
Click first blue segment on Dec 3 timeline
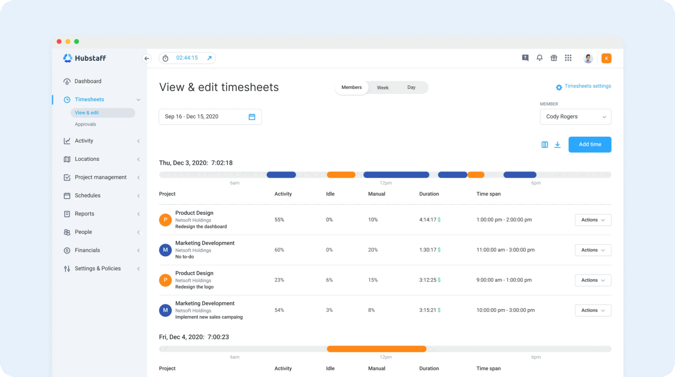coord(281,175)
